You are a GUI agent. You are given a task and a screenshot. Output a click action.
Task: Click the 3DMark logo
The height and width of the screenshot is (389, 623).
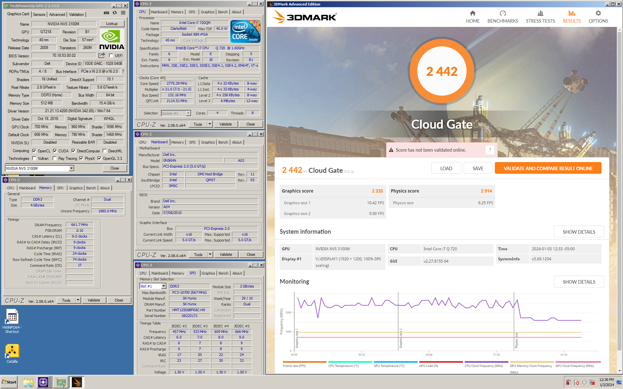point(304,16)
